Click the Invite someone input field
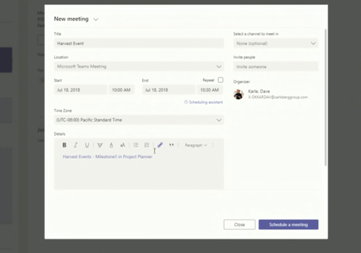Image resolution: width=361 pixels, height=253 pixels. pyautogui.click(x=275, y=67)
